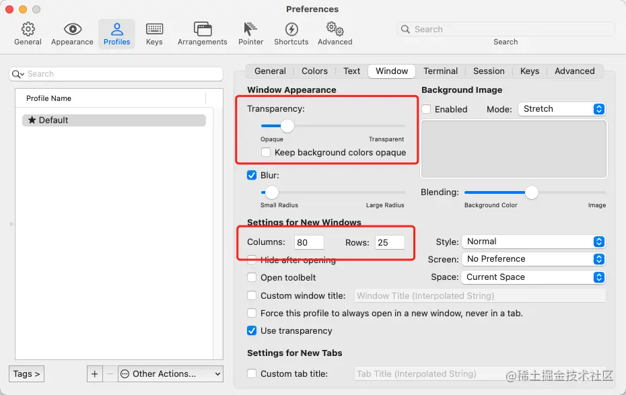The height and width of the screenshot is (395, 626).
Task: Switch to the profile Advanced tab
Action: click(x=574, y=71)
